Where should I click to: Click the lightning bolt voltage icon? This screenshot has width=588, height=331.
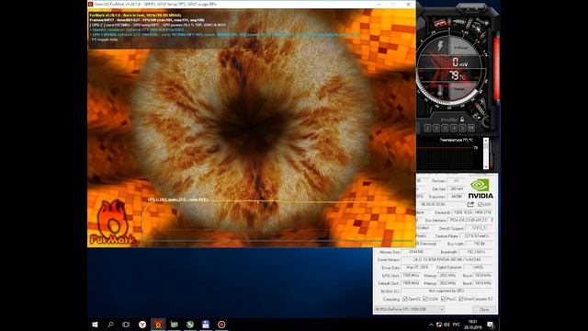441,46
